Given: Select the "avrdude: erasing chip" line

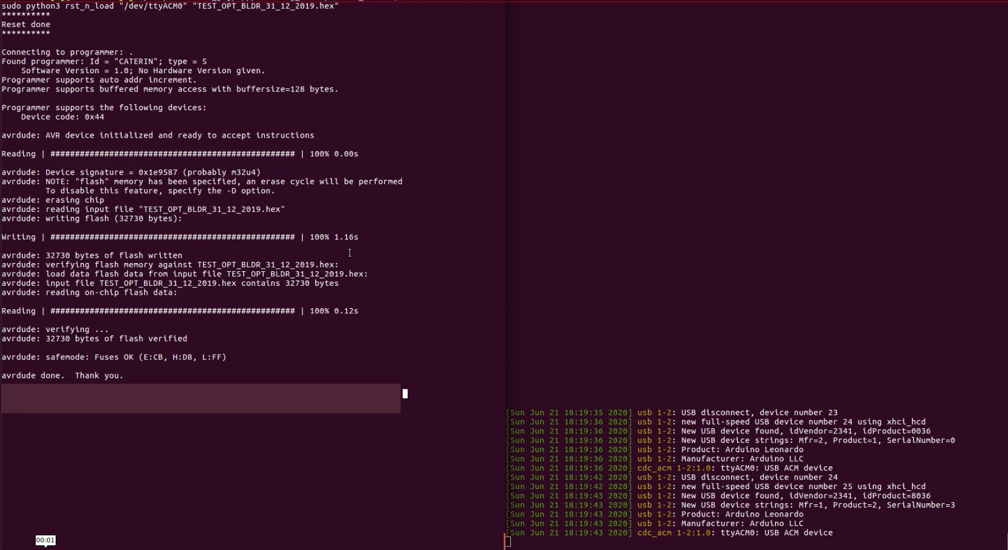Looking at the screenshot, I should point(53,200).
